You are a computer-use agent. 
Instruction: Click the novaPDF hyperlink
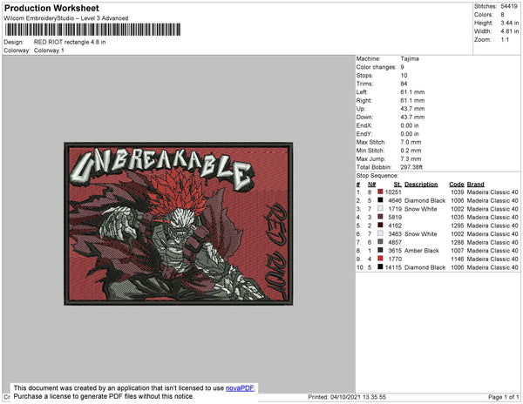click(x=240, y=388)
